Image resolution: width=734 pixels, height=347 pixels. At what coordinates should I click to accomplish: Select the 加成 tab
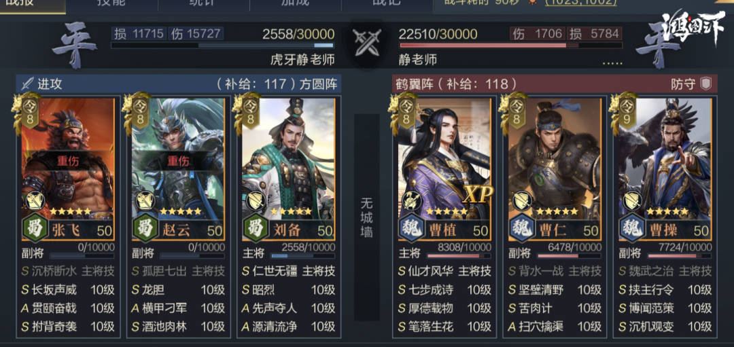(296, 4)
